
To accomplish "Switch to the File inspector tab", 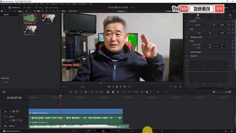I will 230,16.
